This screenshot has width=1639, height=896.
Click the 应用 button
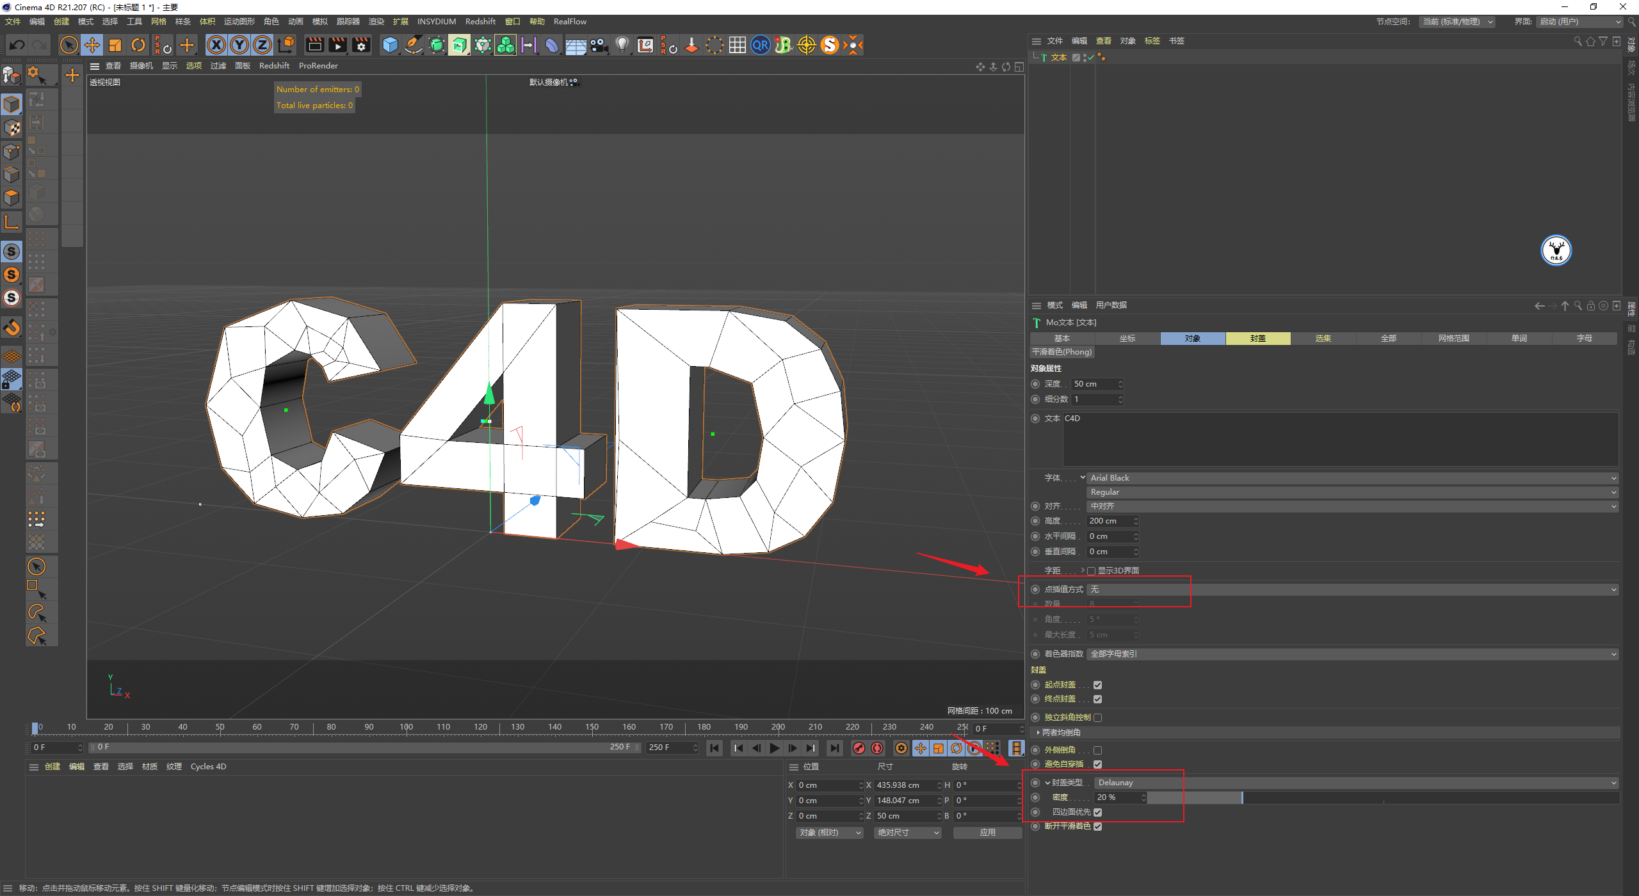tap(987, 833)
